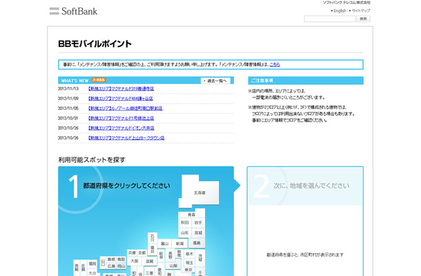
Task: Select 京都 prefecture on the map
Action: pyautogui.click(x=142, y=253)
